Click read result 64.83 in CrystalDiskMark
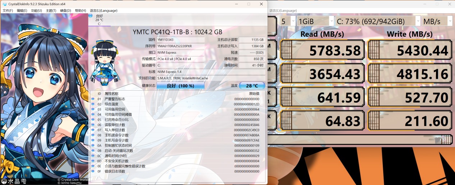 tap(322, 121)
